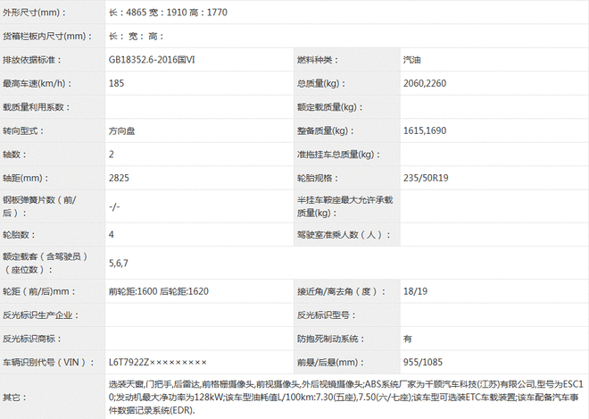Select the front/rear overhang value 955/1085
This screenshot has width=589, height=419.
tap(424, 362)
